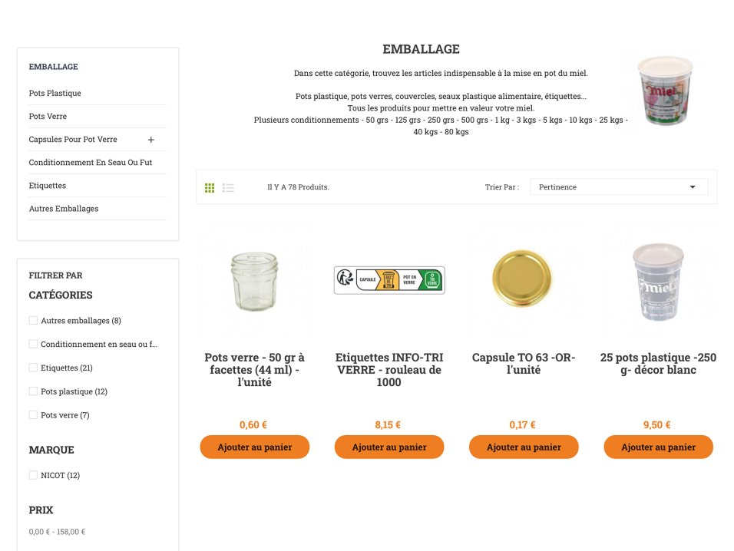Image resolution: width=734 pixels, height=551 pixels.
Task: Add Capsule TO 63 to cart
Action: [x=524, y=447]
